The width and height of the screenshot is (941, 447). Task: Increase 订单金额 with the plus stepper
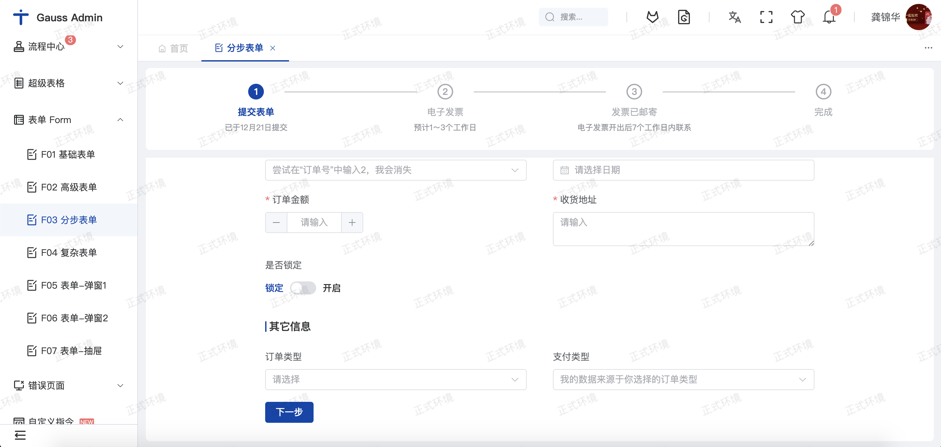352,222
